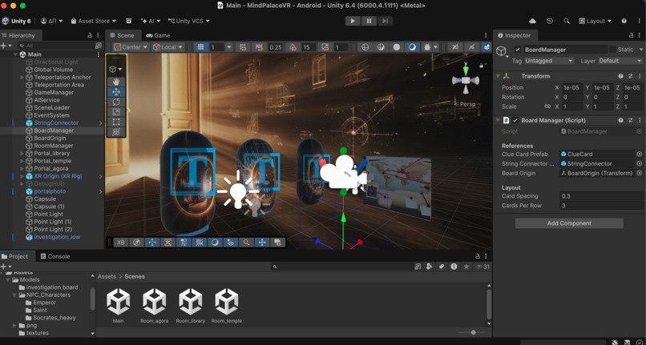Image resolution: width=646 pixels, height=345 pixels.
Task: Toggle grid snapping button in Scene toolbar
Action: tap(200, 47)
